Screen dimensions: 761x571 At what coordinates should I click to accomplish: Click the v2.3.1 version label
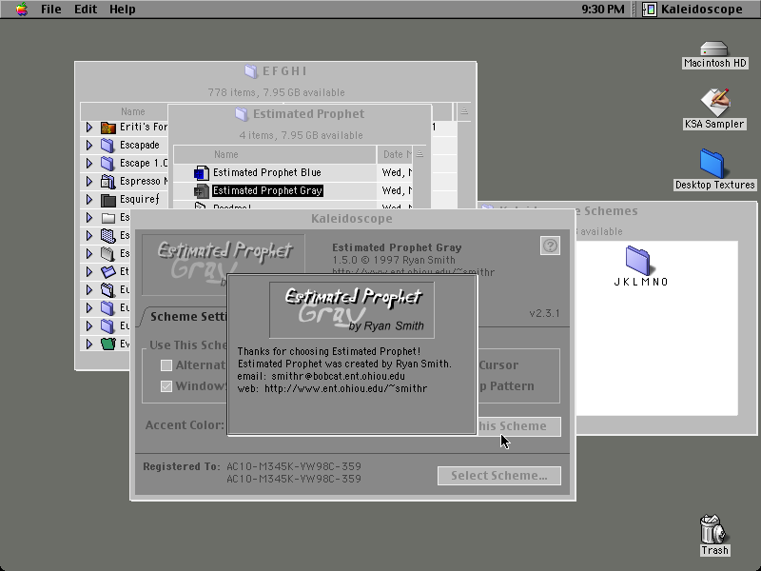[x=544, y=313]
